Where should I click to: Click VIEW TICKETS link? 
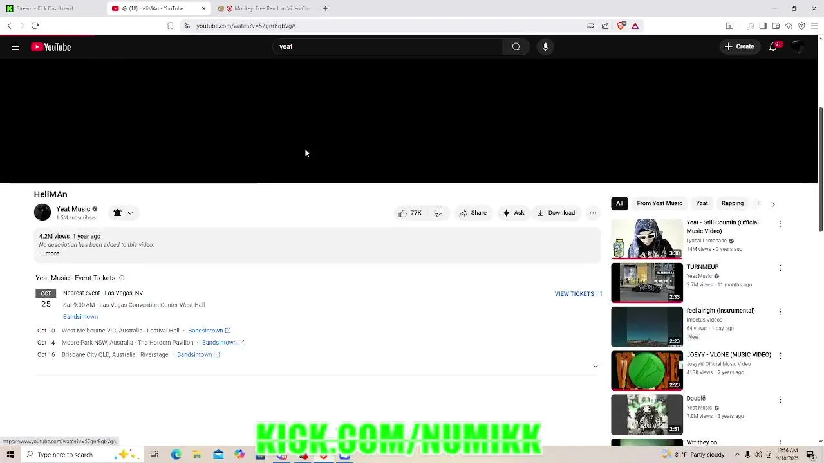578,294
